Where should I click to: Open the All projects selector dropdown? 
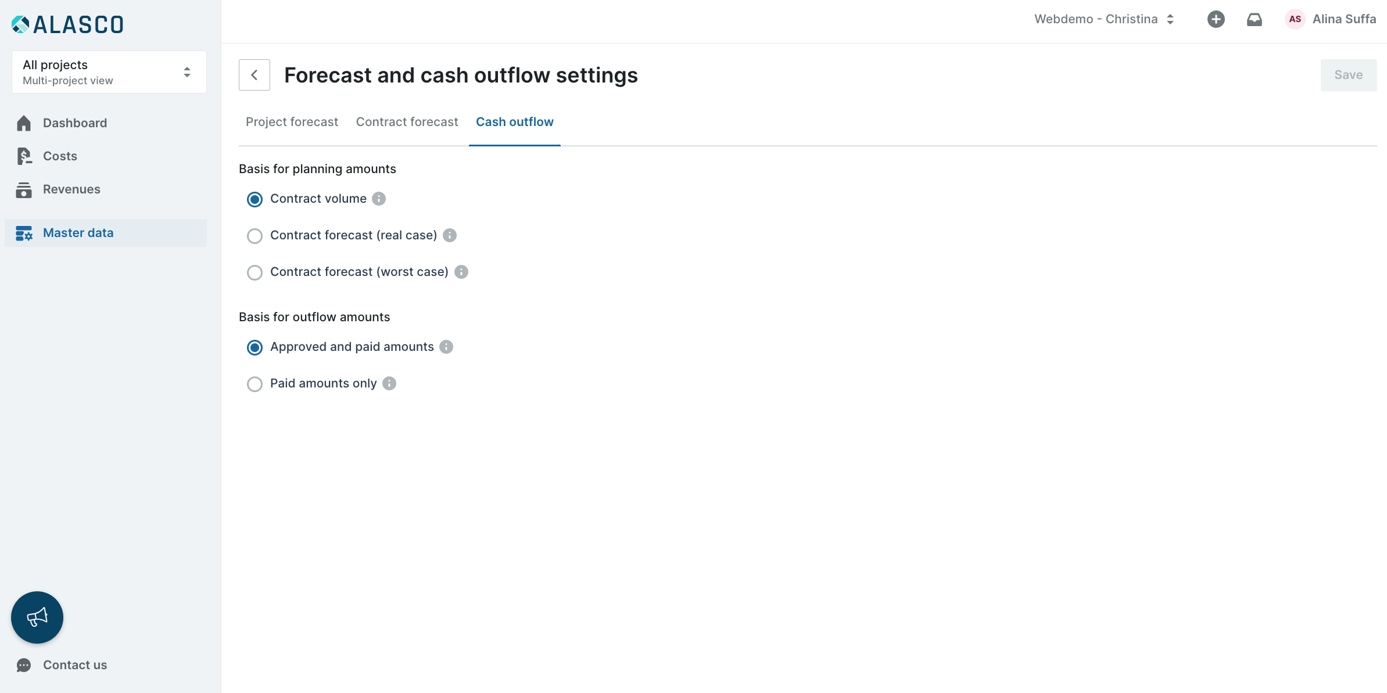(x=109, y=72)
